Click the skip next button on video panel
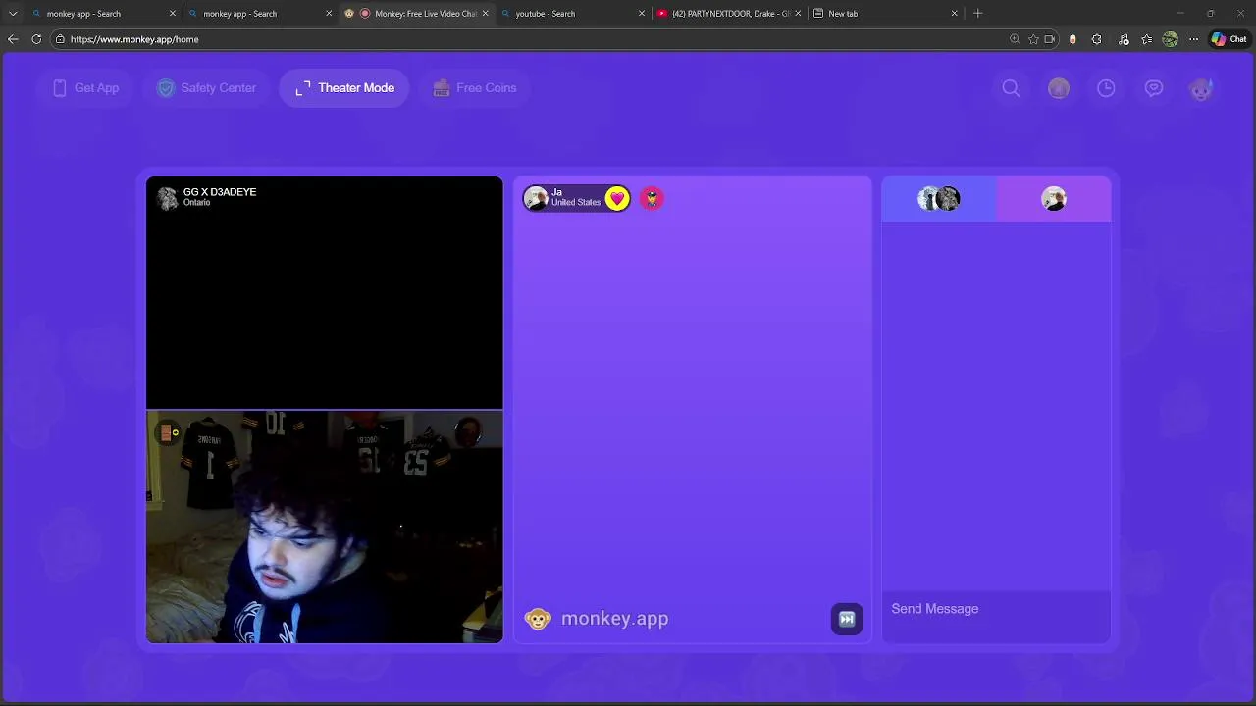 [847, 619]
